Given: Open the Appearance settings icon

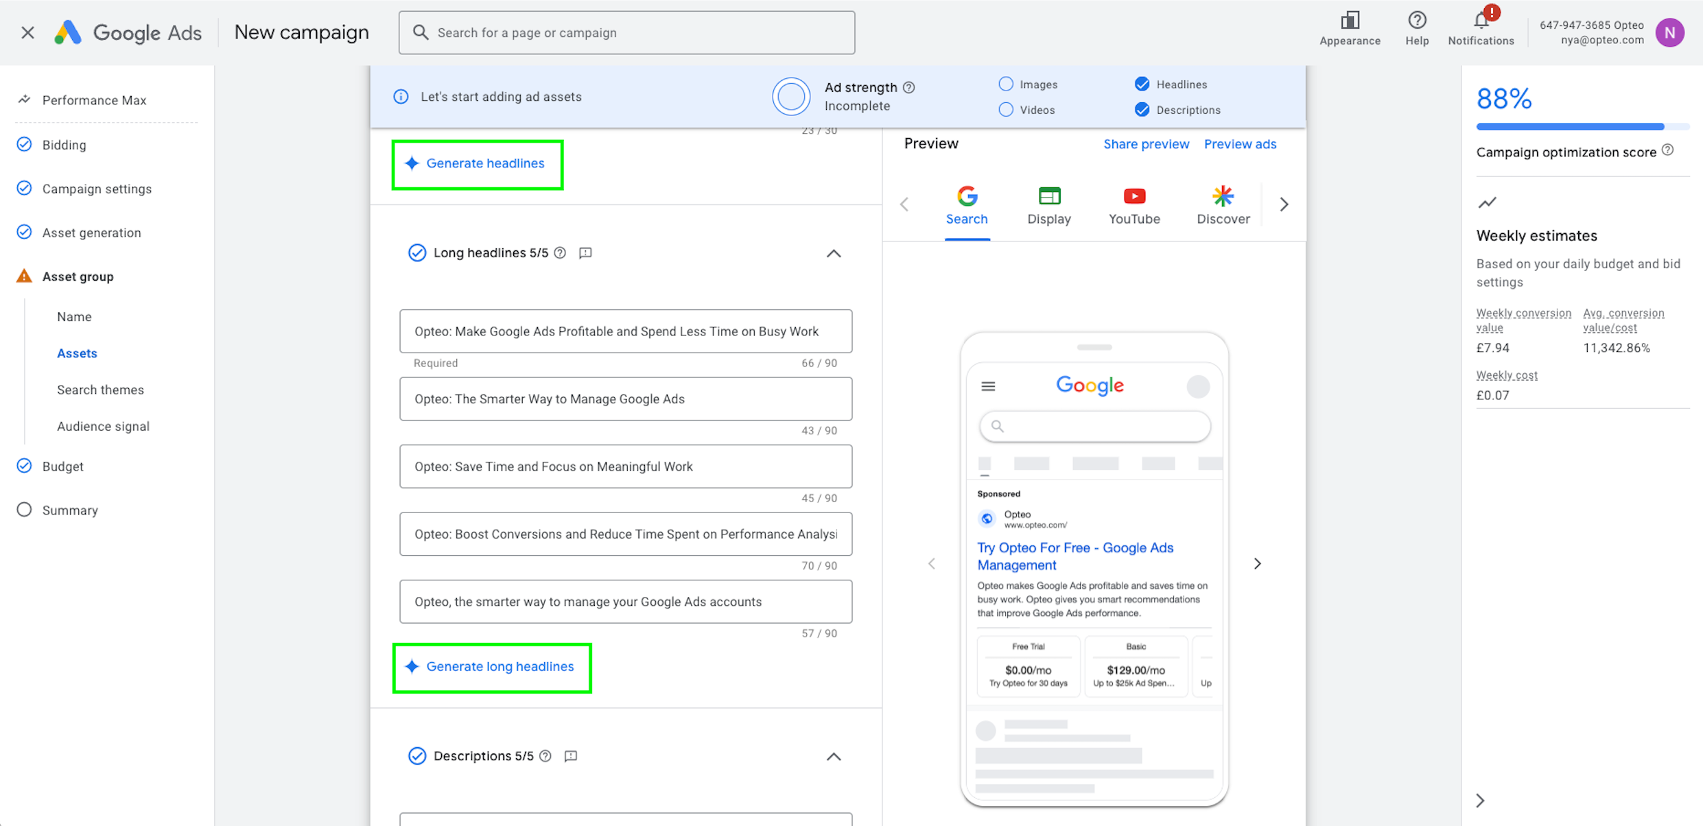Looking at the screenshot, I should pyautogui.click(x=1349, y=21).
